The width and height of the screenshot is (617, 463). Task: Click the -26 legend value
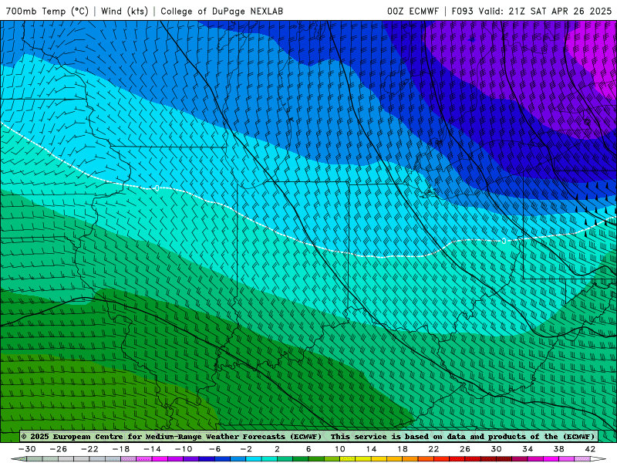[59, 449]
